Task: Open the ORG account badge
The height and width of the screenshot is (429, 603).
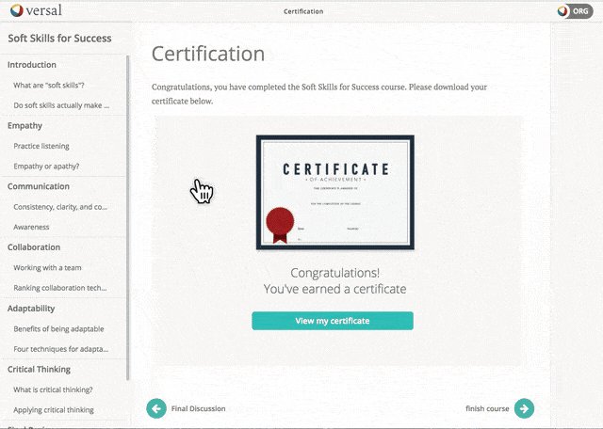Action: click(575, 11)
